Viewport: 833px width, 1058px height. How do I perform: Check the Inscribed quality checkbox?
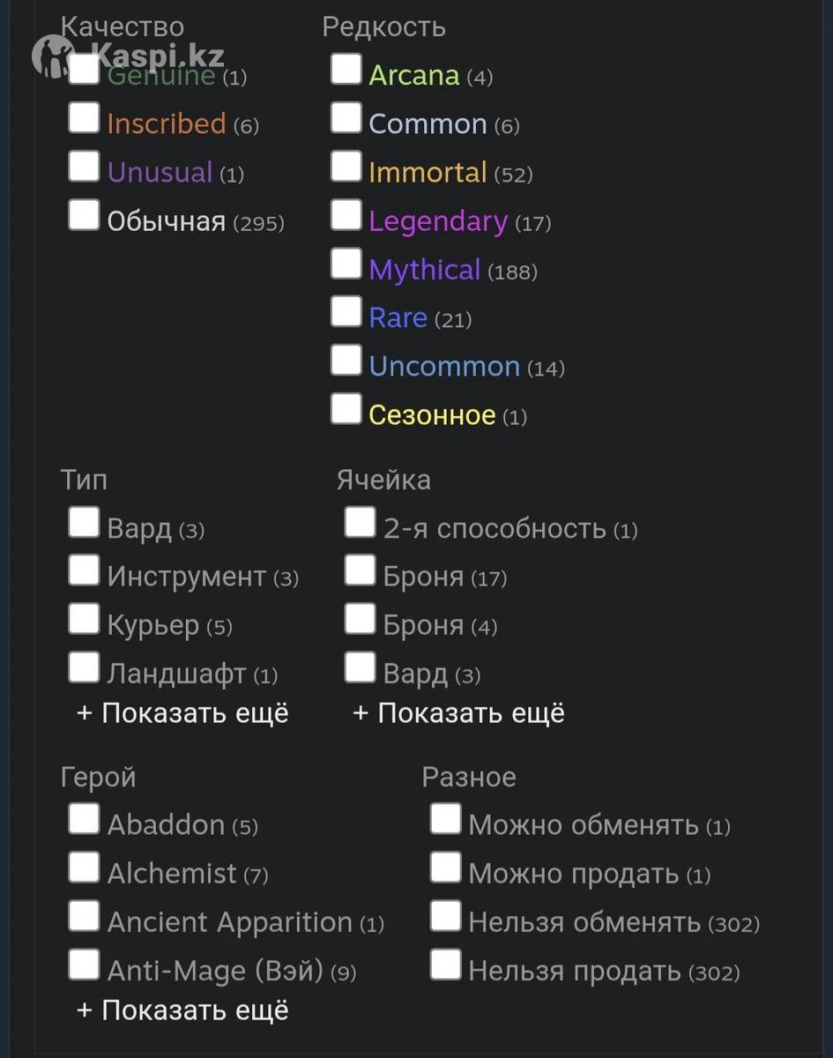[84, 117]
